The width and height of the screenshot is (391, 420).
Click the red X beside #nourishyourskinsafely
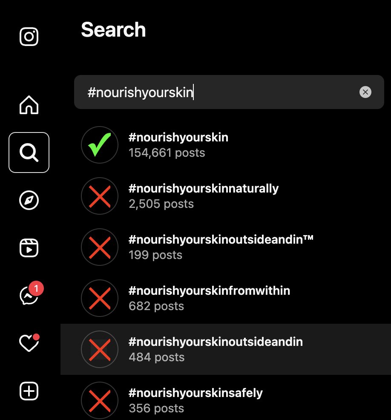click(99, 400)
